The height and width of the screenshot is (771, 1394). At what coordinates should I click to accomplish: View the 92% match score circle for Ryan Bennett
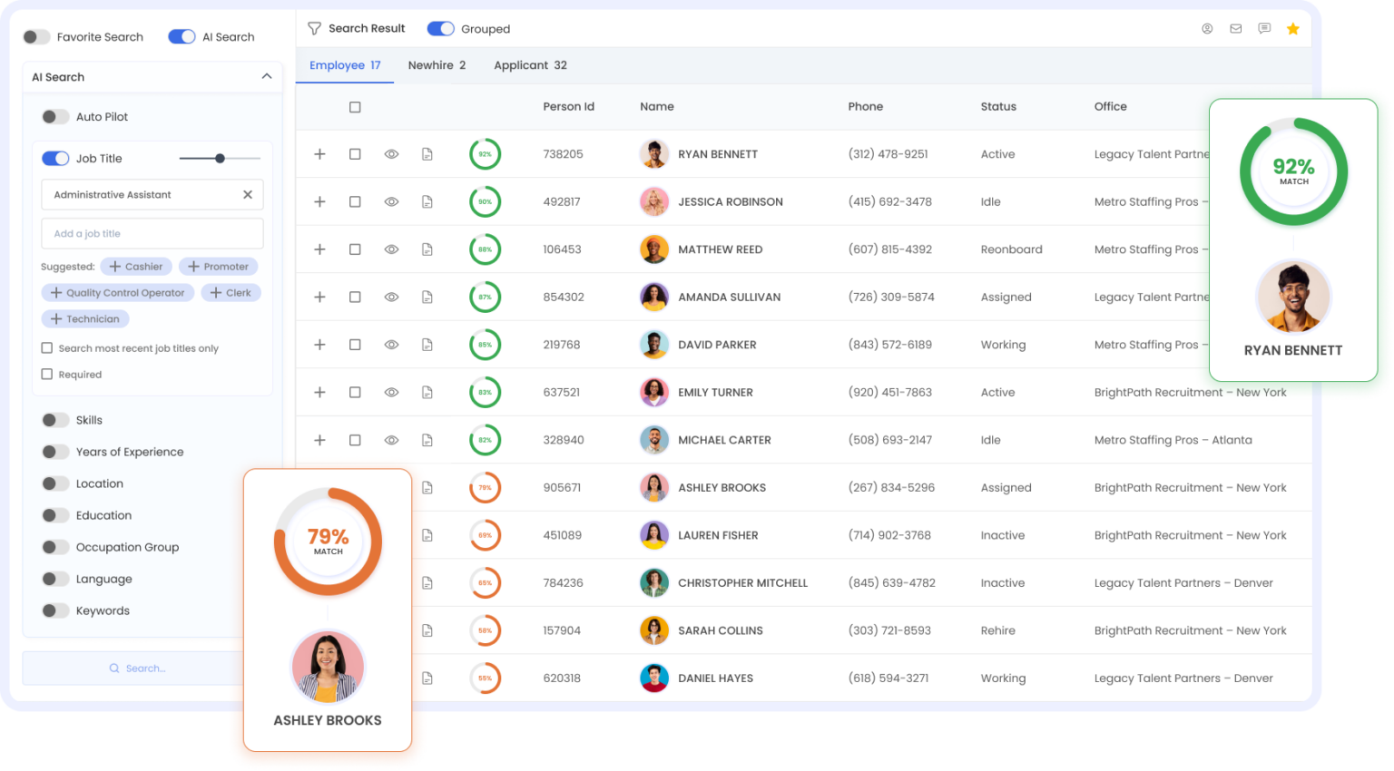pyautogui.click(x=485, y=153)
